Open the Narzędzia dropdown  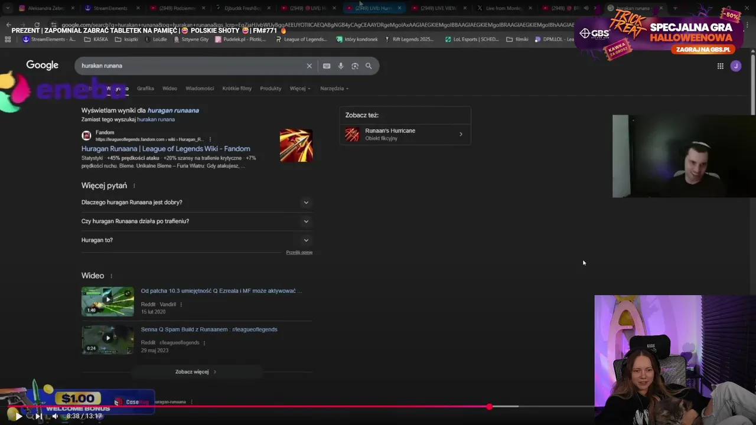point(334,89)
